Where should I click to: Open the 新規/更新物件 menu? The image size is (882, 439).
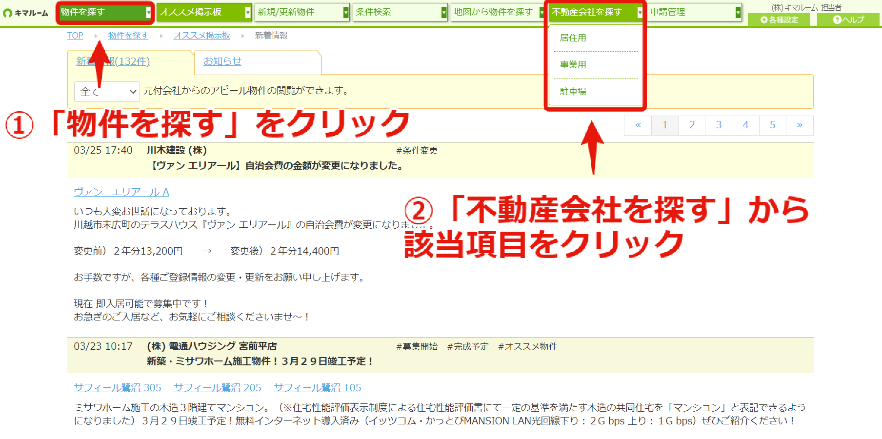302,12
